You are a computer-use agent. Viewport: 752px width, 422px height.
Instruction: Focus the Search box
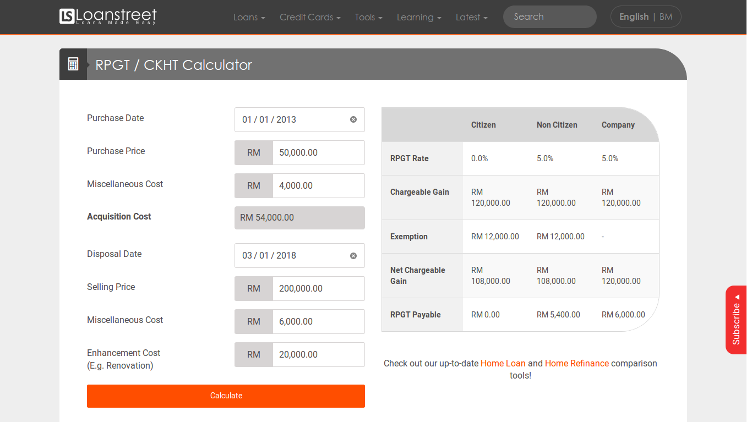tap(549, 17)
